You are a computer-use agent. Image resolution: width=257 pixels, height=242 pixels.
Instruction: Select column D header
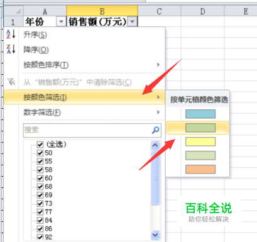coord(202,11)
